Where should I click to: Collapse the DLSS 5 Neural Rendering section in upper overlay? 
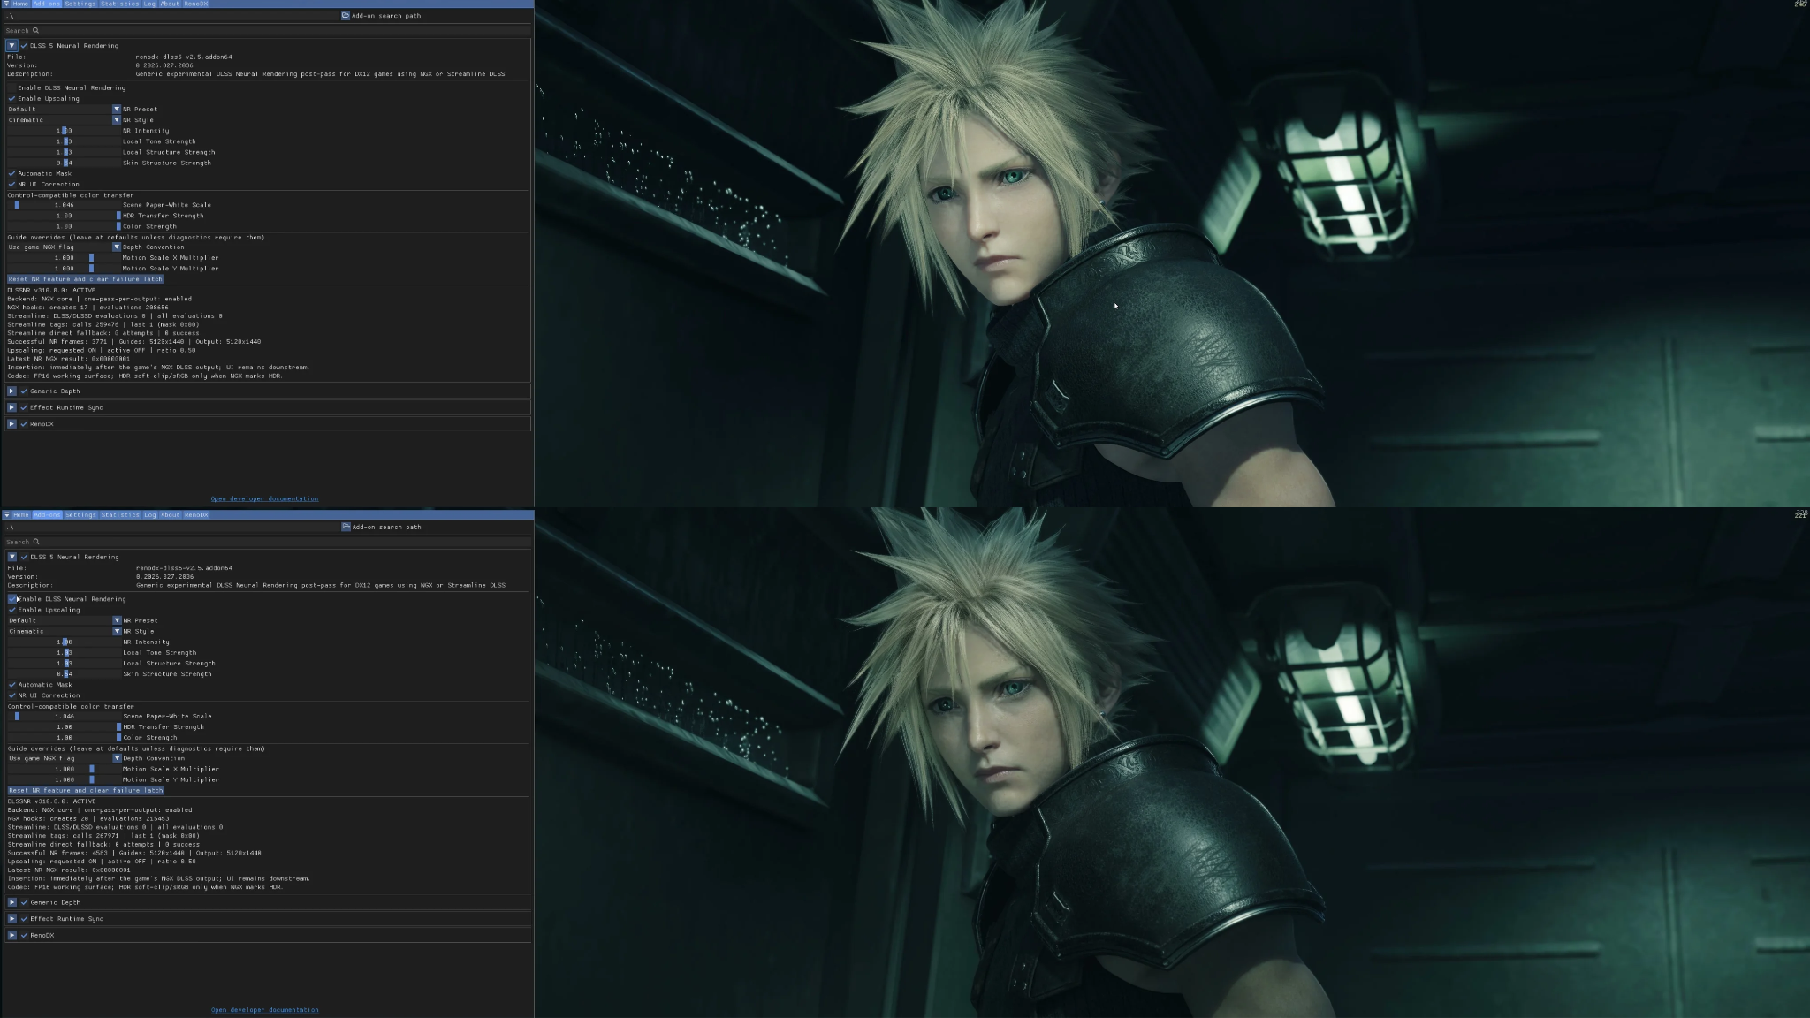[x=11, y=45]
